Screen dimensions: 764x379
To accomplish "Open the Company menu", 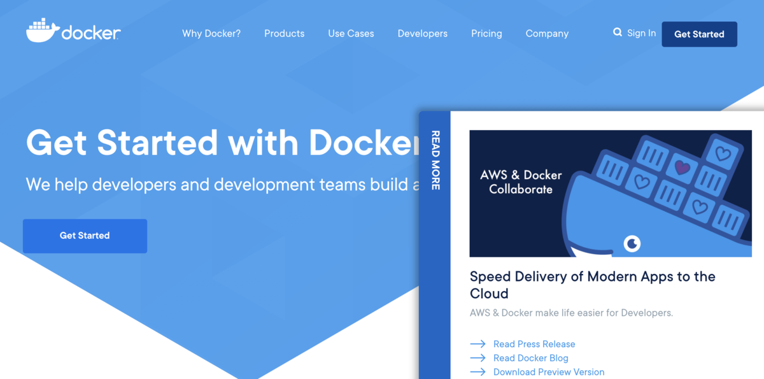I will 547,34.
